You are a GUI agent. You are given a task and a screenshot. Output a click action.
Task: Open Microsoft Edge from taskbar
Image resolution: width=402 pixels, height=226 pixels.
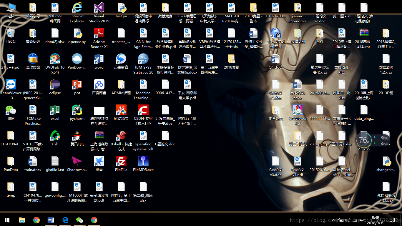click(x=65, y=220)
